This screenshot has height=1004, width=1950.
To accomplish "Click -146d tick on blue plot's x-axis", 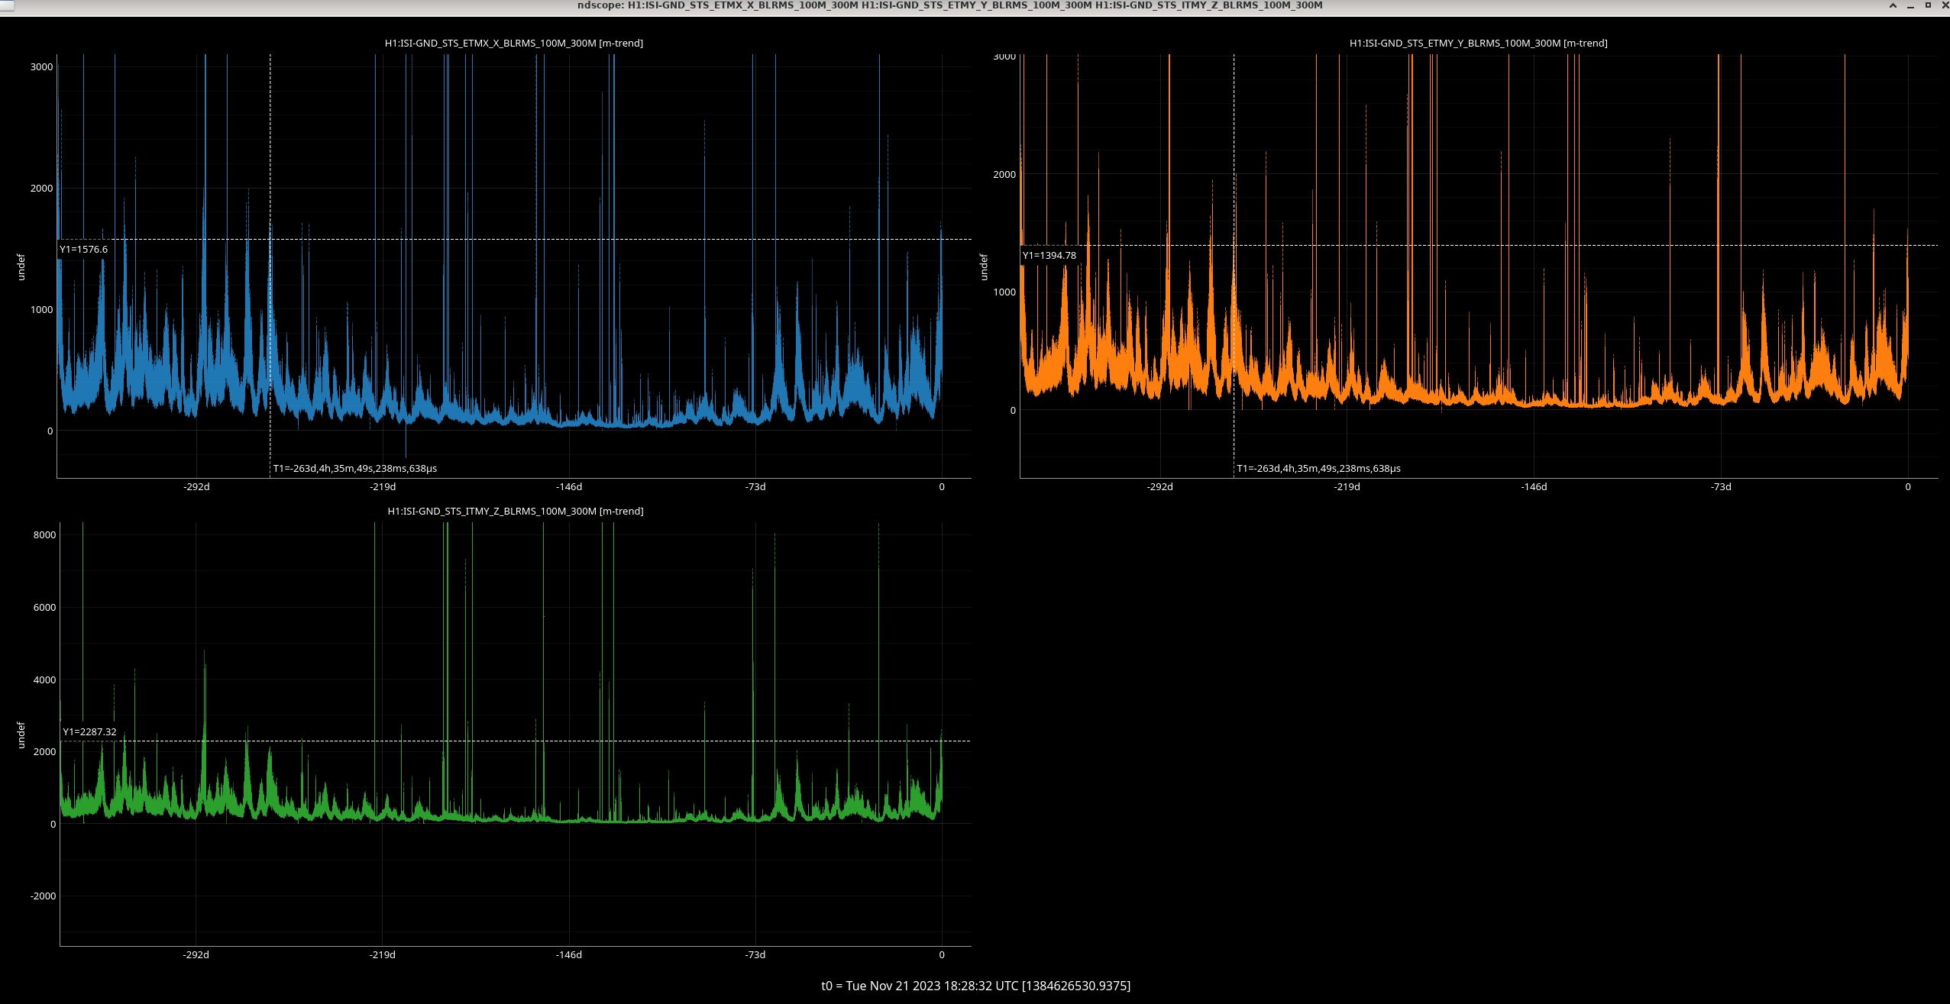I will coord(569,487).
